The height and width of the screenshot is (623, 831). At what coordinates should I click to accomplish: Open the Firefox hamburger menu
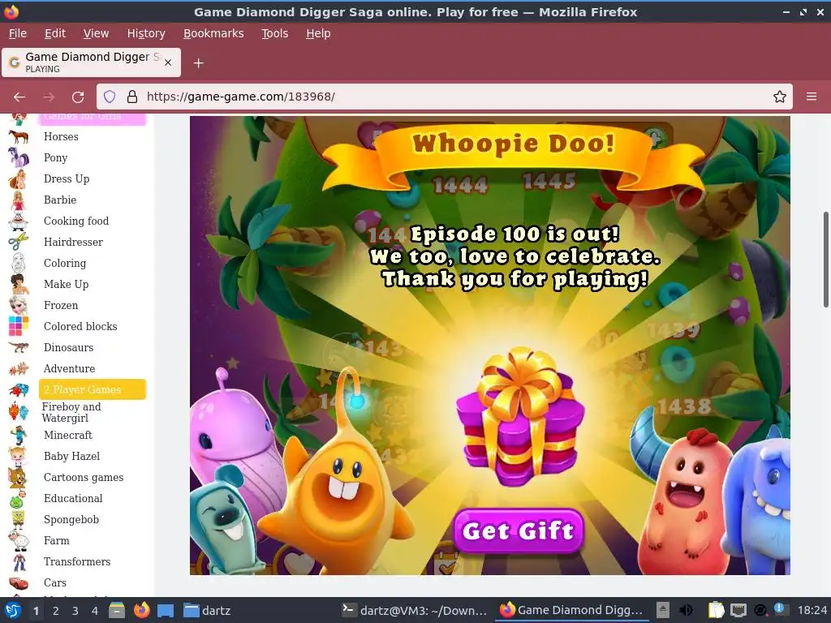click(x=812, y=97)
